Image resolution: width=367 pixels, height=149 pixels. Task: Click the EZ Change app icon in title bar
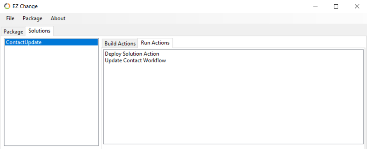click(x=7, y=6)
